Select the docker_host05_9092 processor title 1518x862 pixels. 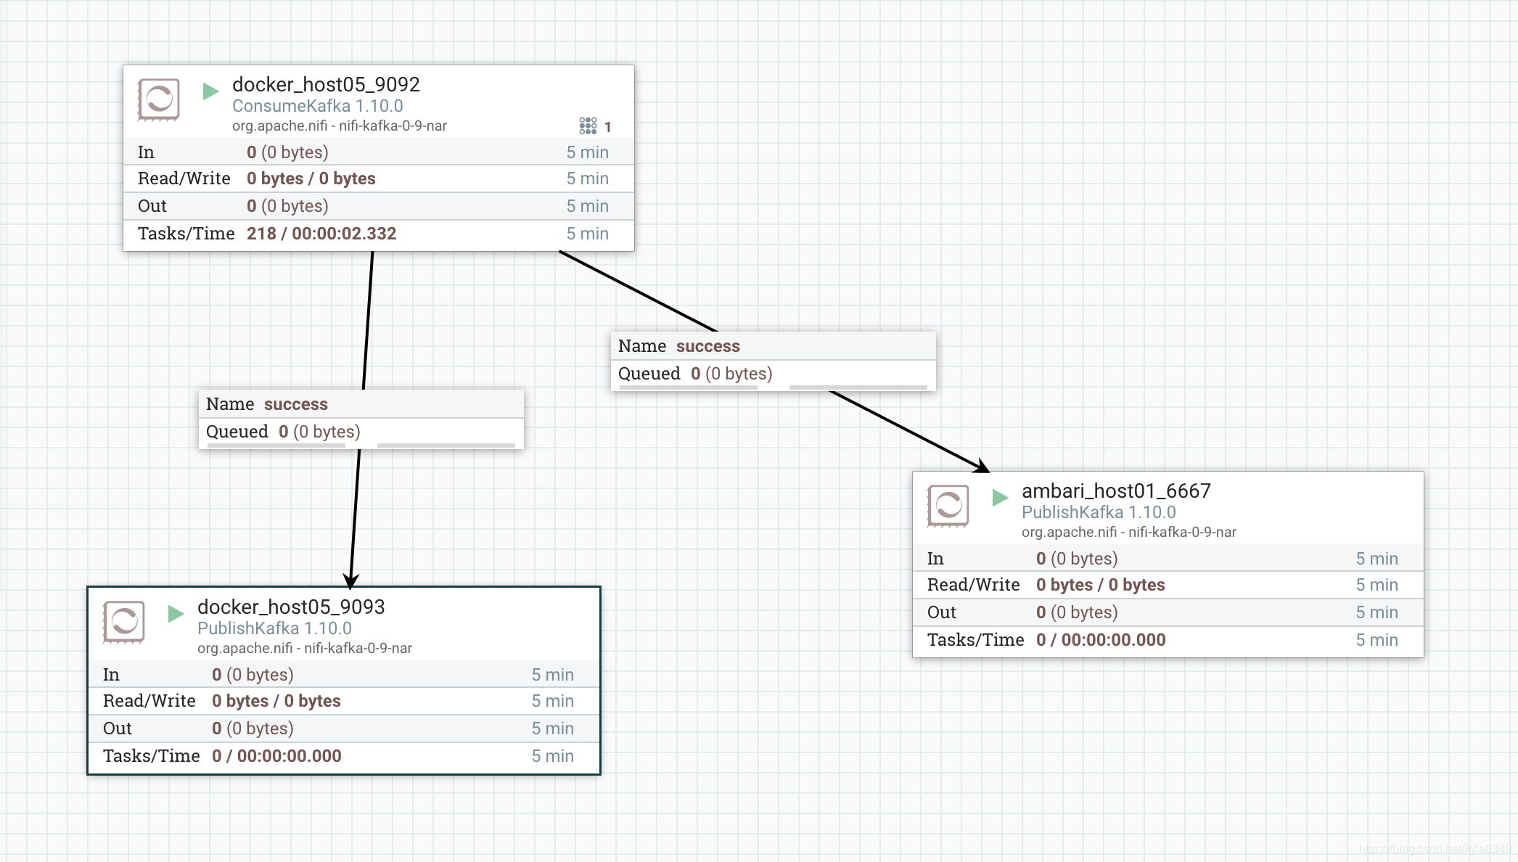326,84
